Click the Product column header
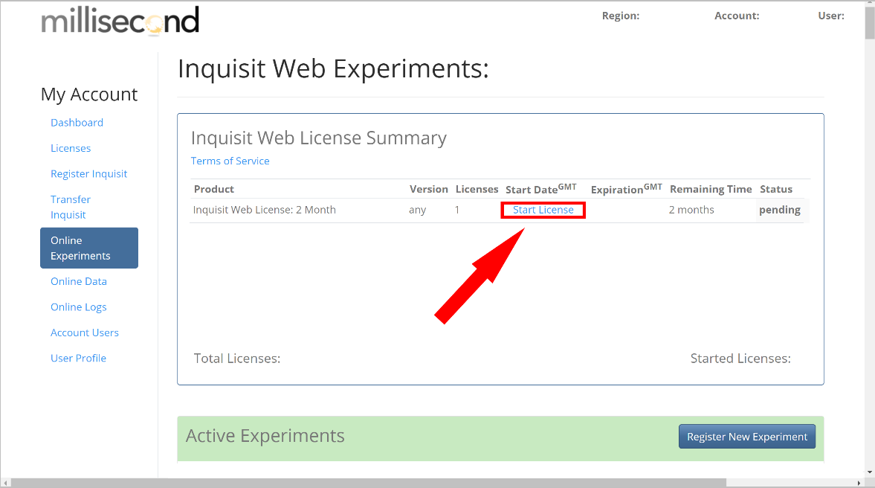875x488 pixels. [213, 189]
